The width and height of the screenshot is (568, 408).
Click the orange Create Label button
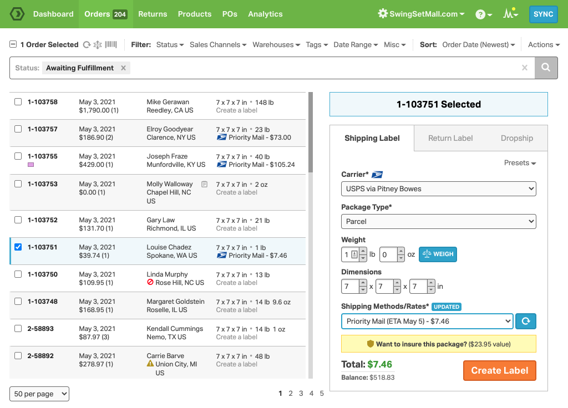click(500, 370)
